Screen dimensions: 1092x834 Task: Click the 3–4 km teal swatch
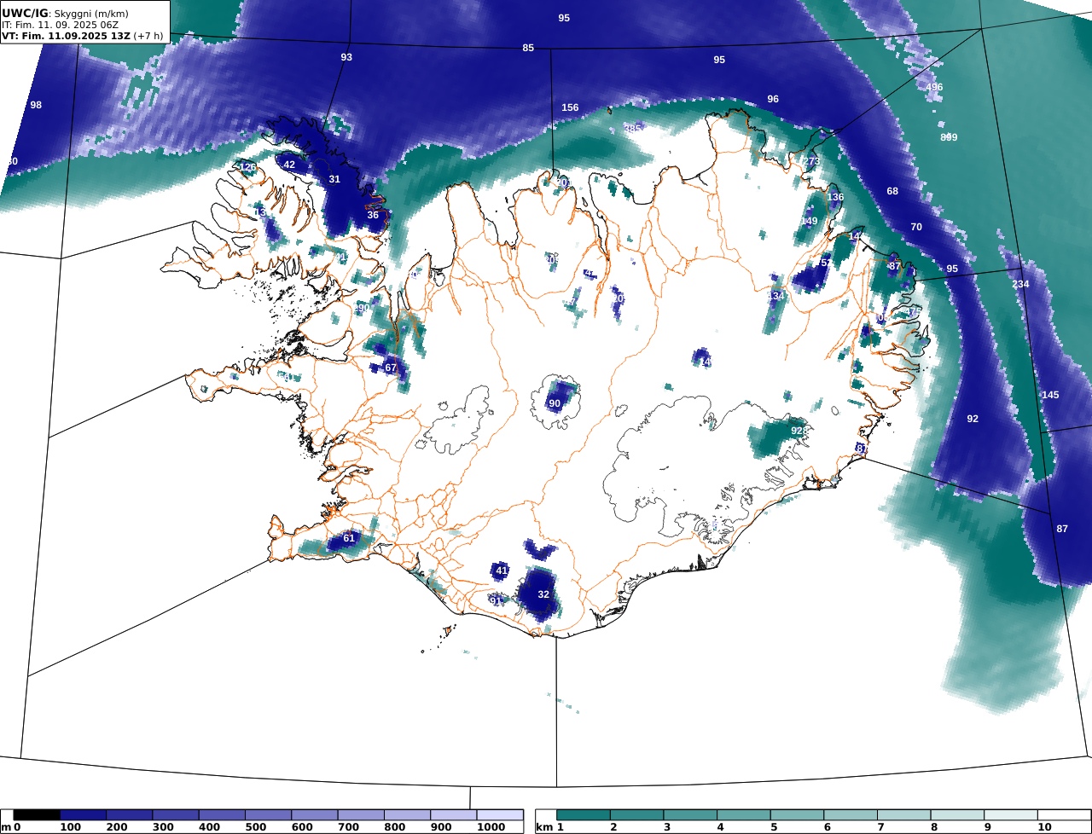[690, 815]
